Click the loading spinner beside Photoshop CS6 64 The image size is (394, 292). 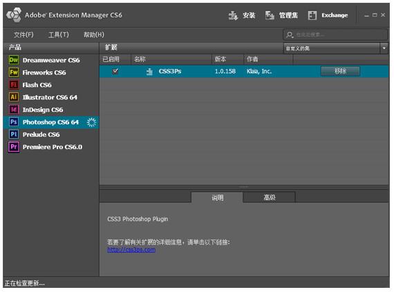[x=91, y=122]
